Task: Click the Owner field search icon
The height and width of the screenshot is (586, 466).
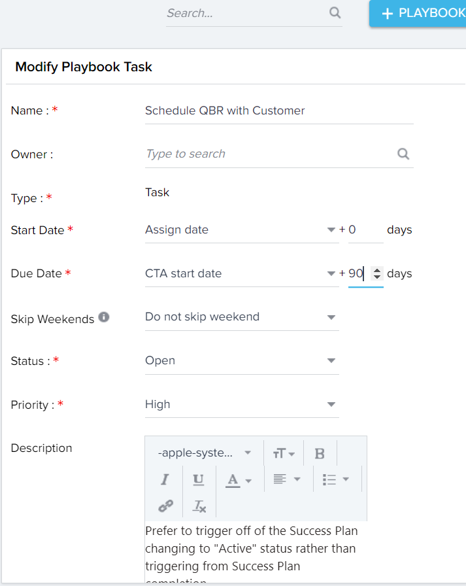Action: click(403, 154)
